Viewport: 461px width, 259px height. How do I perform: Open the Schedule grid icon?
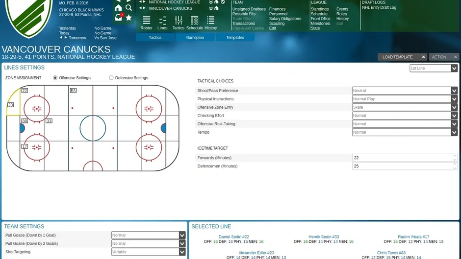(x=194, y=23)
